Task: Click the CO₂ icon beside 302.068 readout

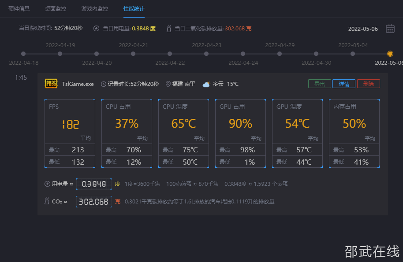Action: [47, 202]
